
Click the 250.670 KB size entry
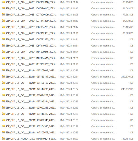127,77
